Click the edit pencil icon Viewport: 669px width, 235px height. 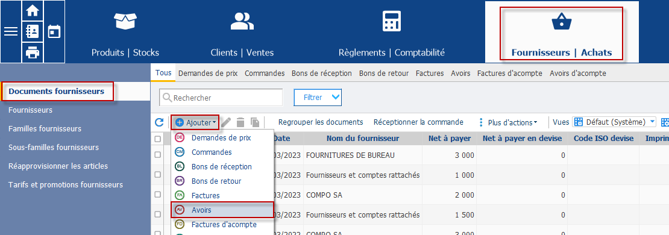(227, 122)
